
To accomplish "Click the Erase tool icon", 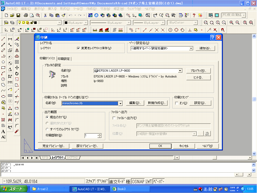I will pos(17,39).
